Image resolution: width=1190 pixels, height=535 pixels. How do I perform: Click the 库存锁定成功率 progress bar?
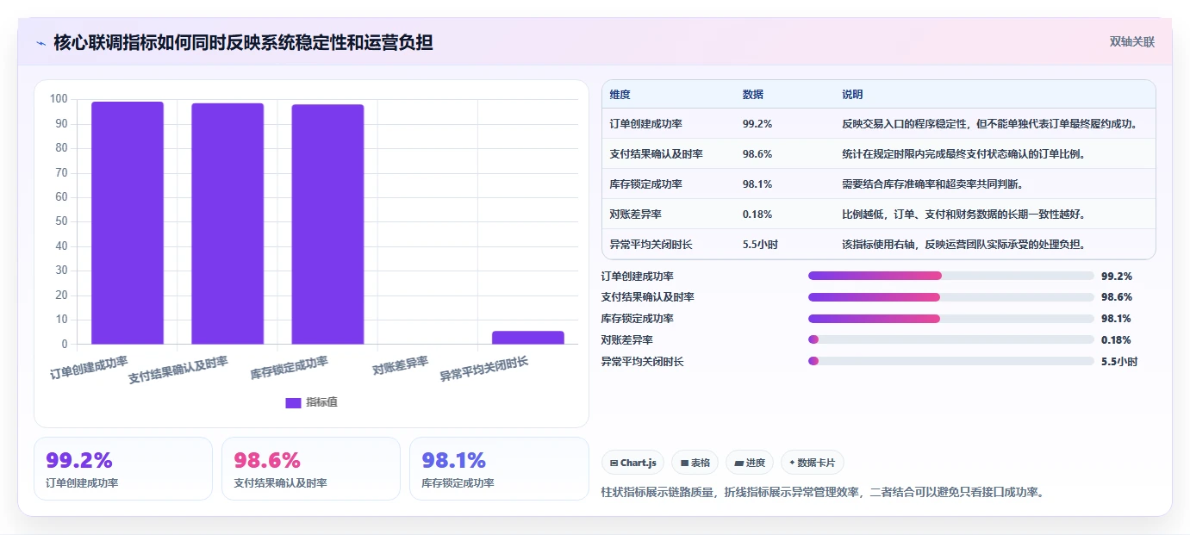[x=950, y=319]
